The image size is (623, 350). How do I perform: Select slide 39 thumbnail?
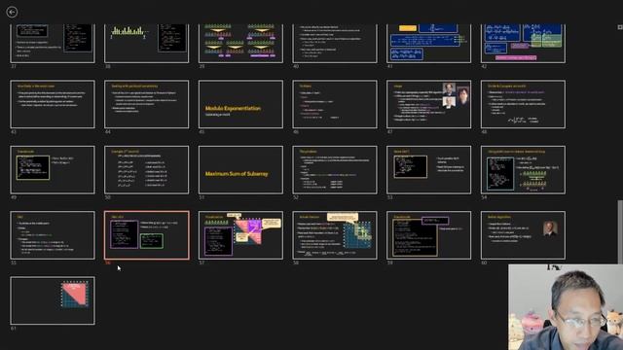(240, 43)
